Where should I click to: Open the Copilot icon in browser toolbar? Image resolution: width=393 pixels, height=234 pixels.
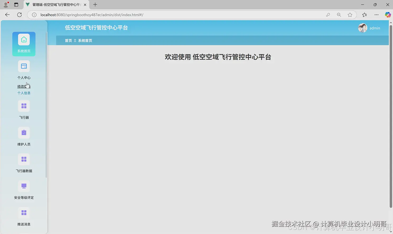[388, 15]
